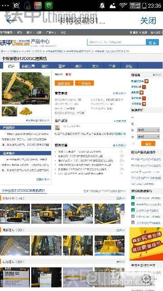Viewport: 163px width, 291px height.
Task: Click the orange promotional banner ad
Action: point(146,244)
